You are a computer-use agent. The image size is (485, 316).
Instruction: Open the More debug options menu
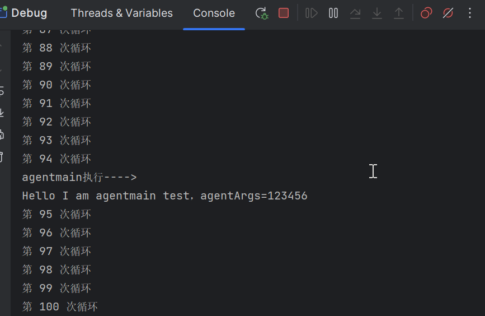point(470,13)
